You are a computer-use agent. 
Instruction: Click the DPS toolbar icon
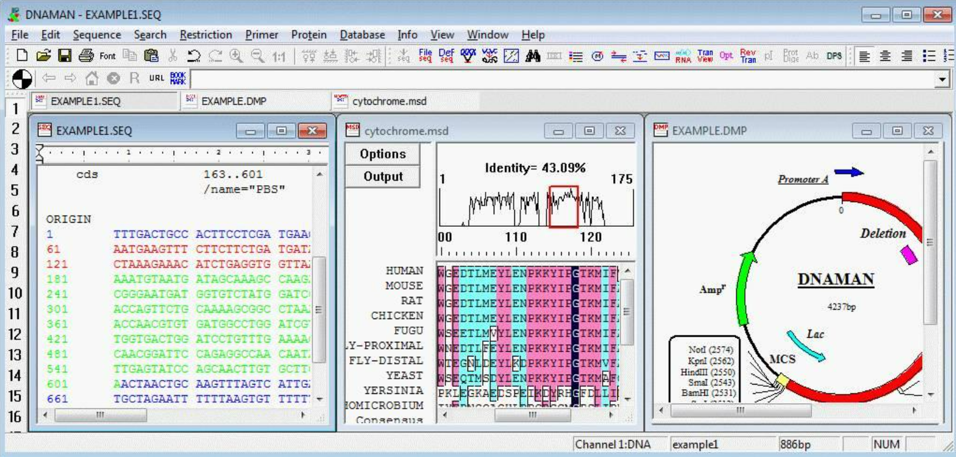click(x=834, y=56)
